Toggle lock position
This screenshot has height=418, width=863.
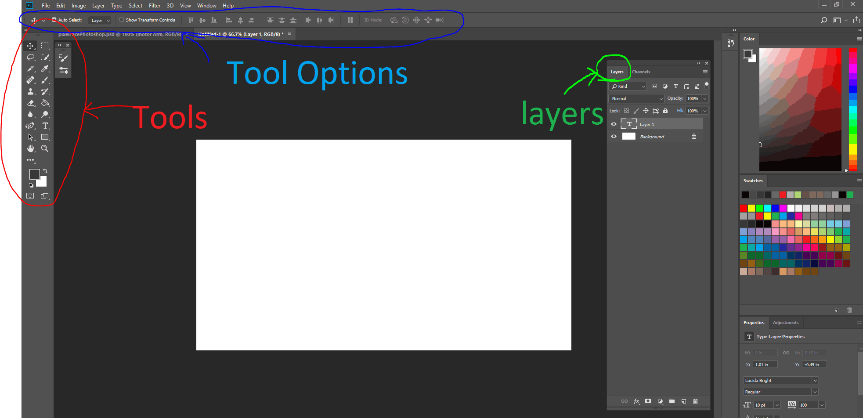coord(646,111)
